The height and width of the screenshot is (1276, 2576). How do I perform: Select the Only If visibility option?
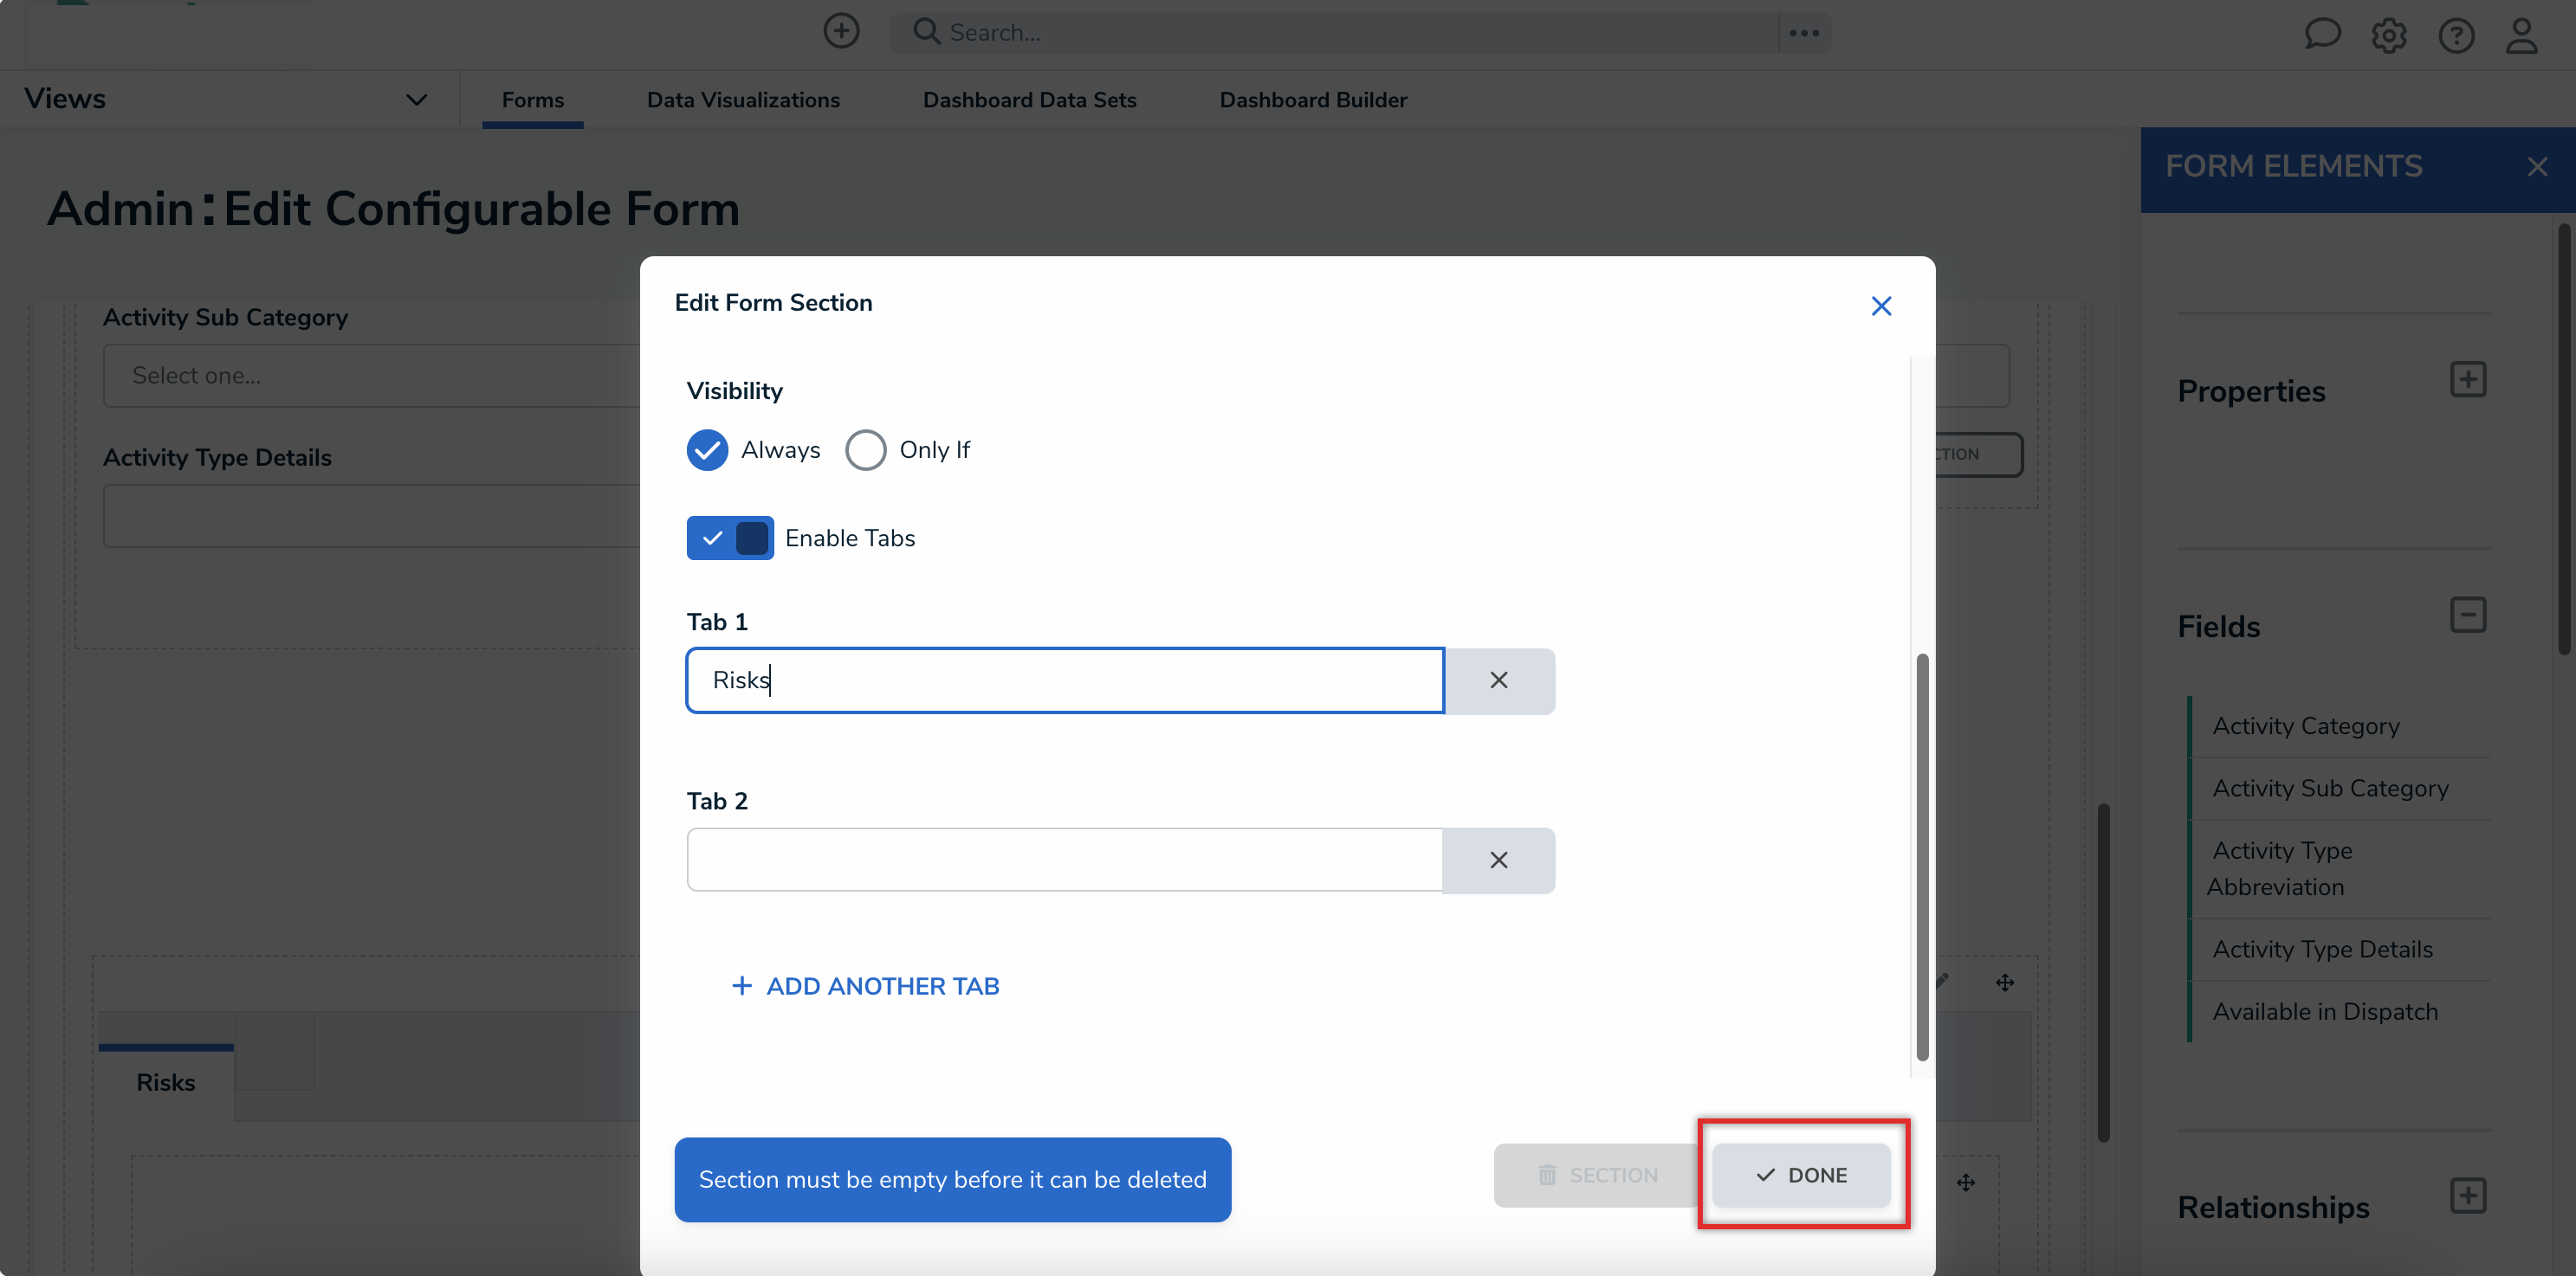pyautogui.click(x=865, y=449)
